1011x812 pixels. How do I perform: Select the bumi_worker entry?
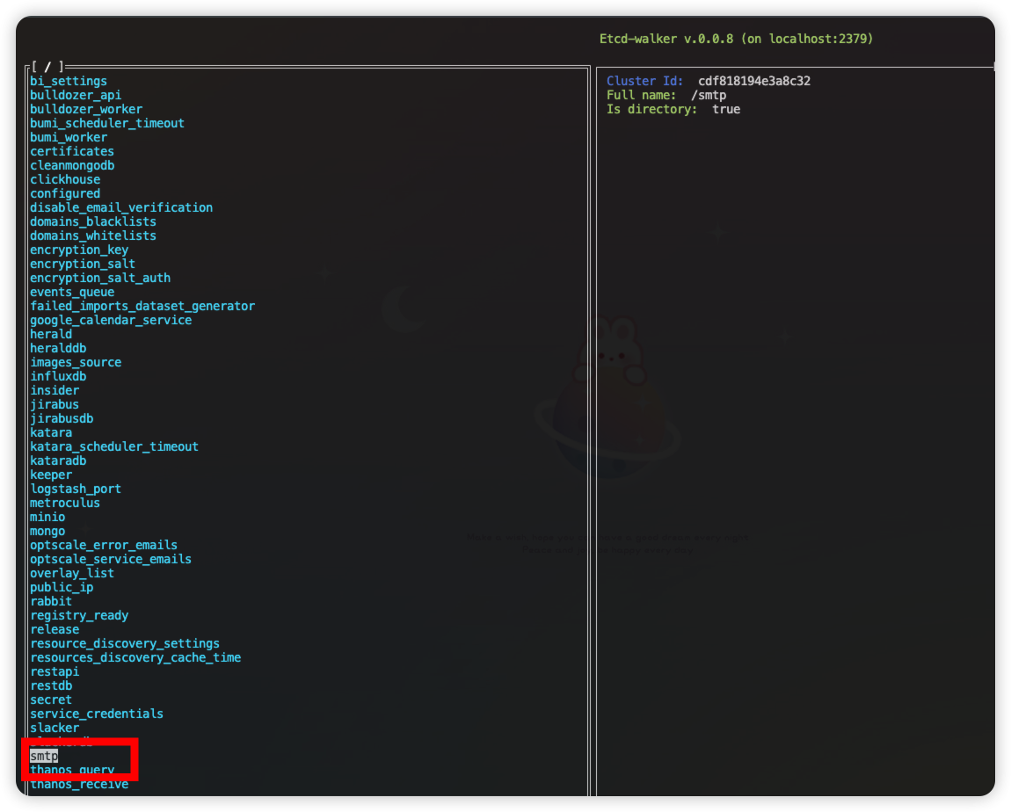click(x=69, y=137)
